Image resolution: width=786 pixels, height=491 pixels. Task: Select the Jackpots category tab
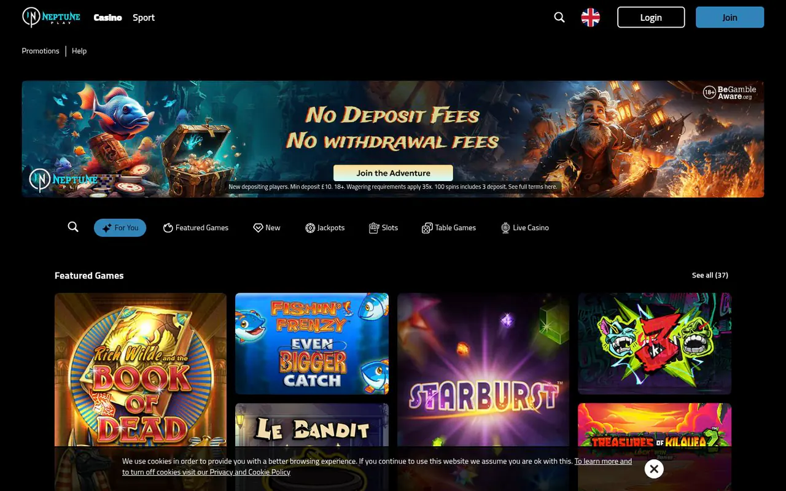coord(325,228)
